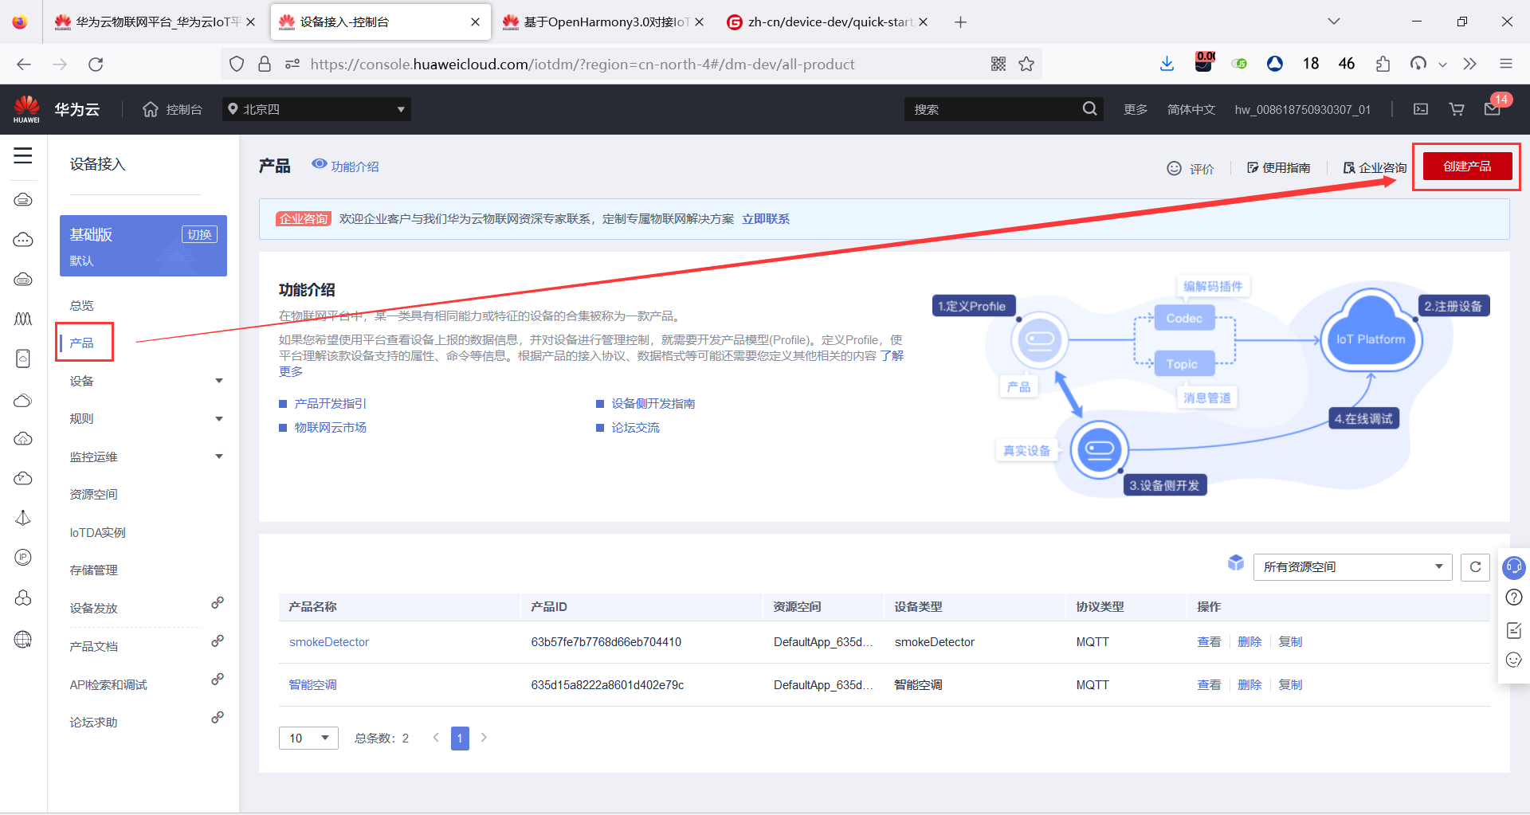This screenshot has height=815, width=1530.
Task: Open 论坛交流 link
Action: (x=635, y=428)
